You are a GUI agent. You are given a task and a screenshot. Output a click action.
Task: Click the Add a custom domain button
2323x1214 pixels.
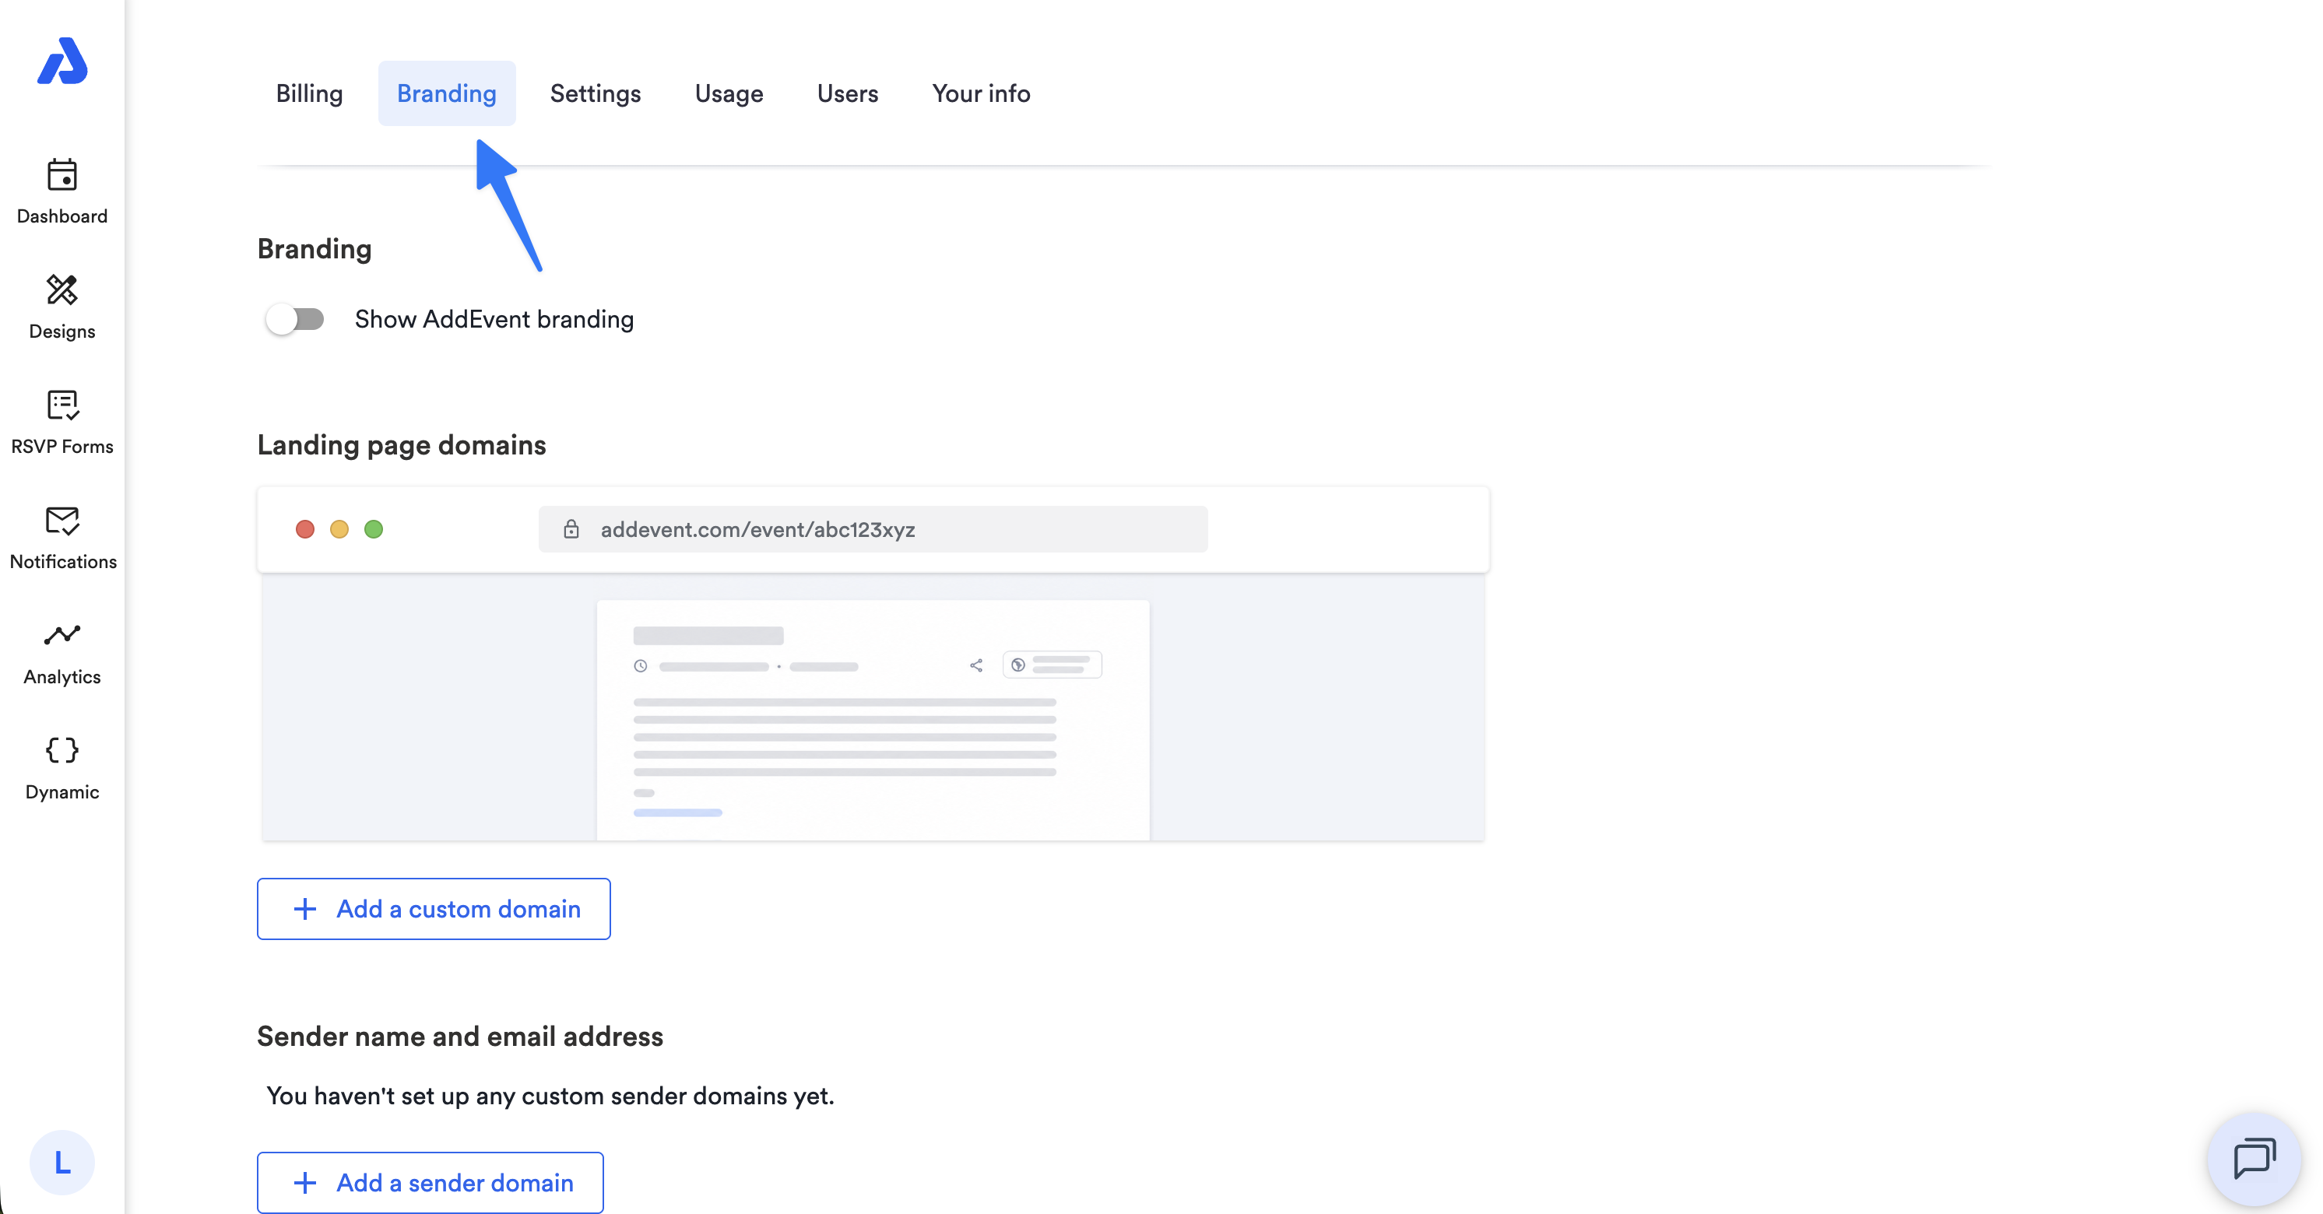tap(434, 908)
